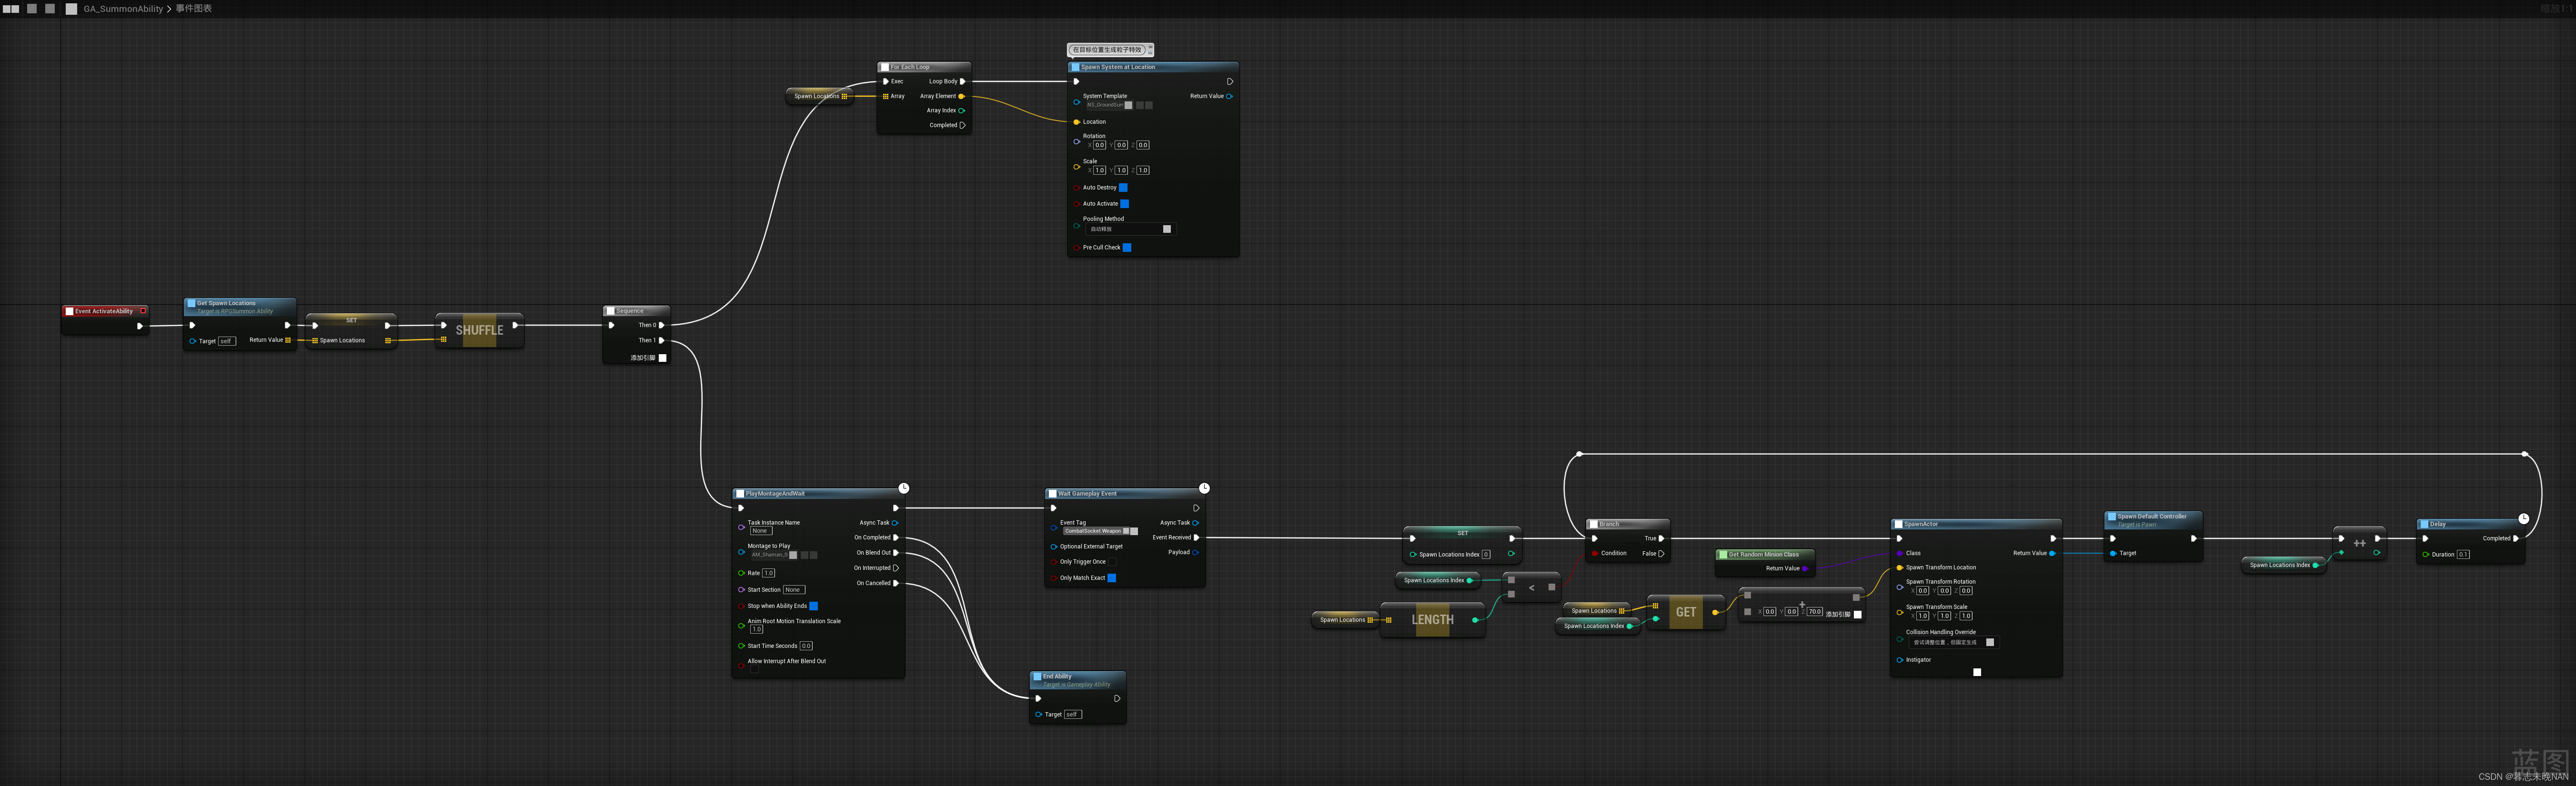Uncheck Stop when Ability Ends
The image size is (2576, 786).
pyautogui.click(x=813, y=606)
